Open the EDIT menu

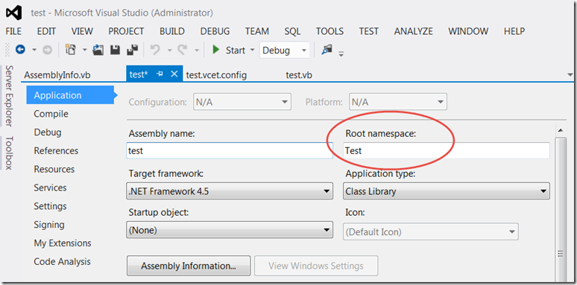point(46,31)
